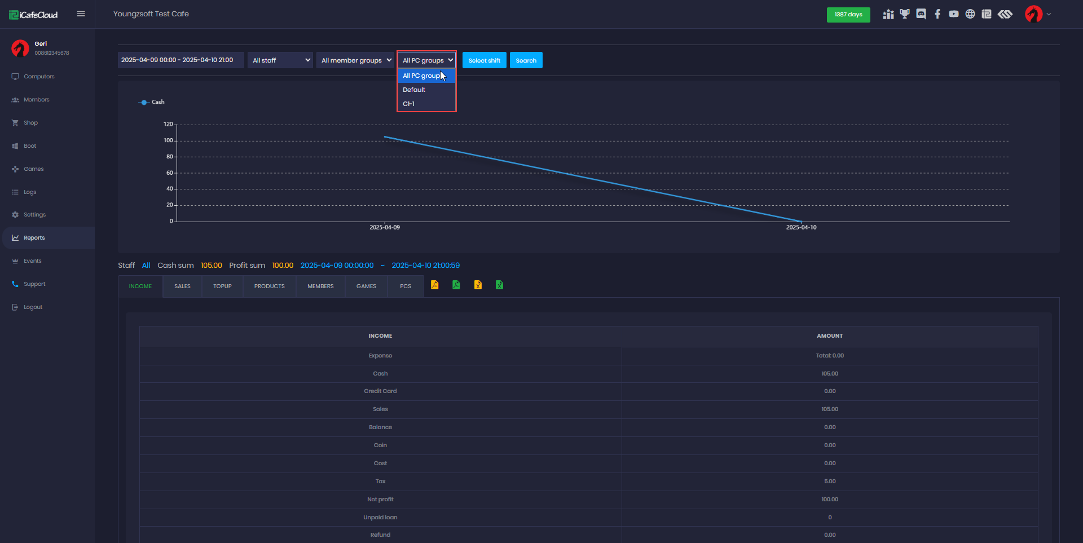Screen dimensions: 1083x543
Task: Switch to the PRODUCTS tab
Action: coord(269,286)
